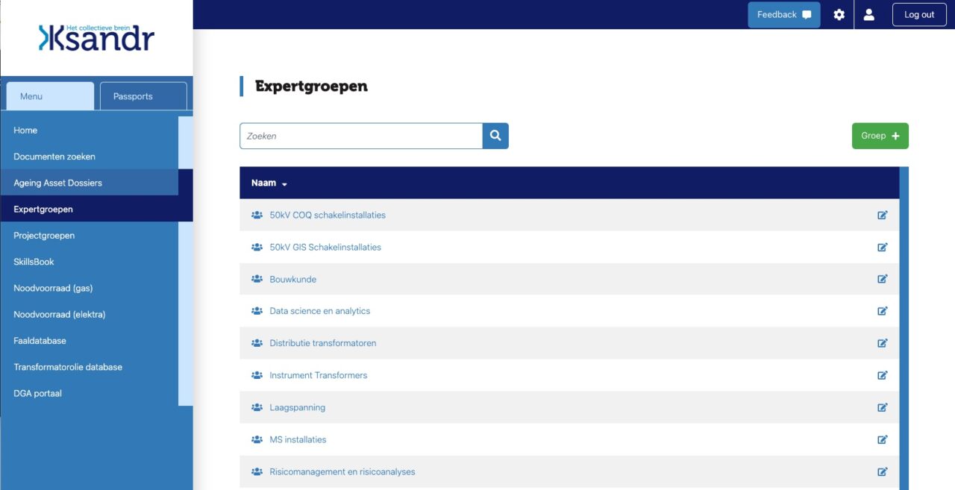955x490 pixels.
Task: Open the Distributie transformatoren group link
Action: point(322,343)
